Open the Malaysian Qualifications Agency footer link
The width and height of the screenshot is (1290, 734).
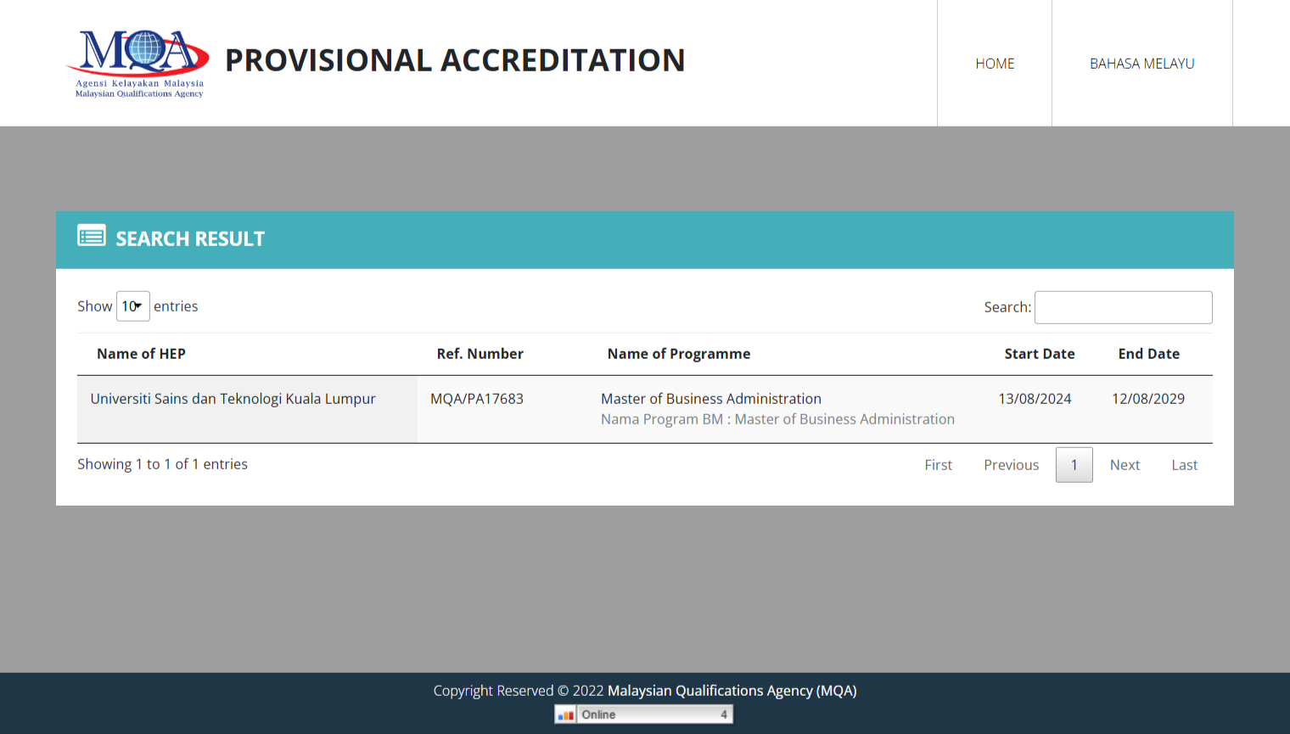(x=732, y=691)
